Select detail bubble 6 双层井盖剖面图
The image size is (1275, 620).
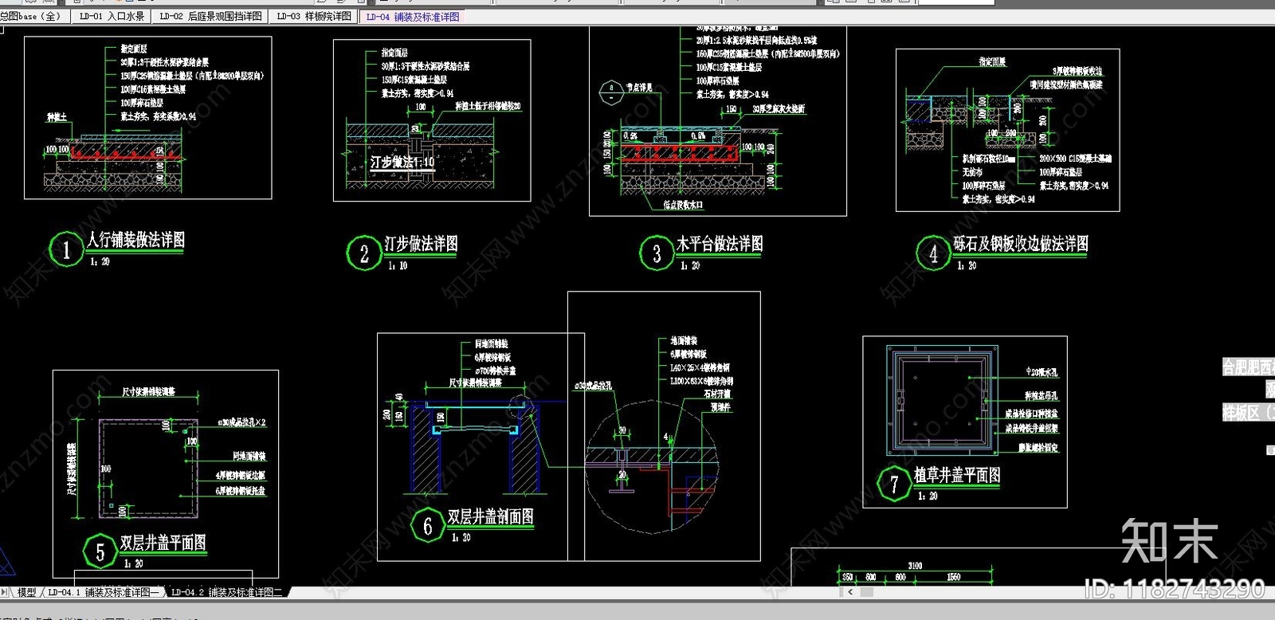pyautogui.click(x=428, y=526)
